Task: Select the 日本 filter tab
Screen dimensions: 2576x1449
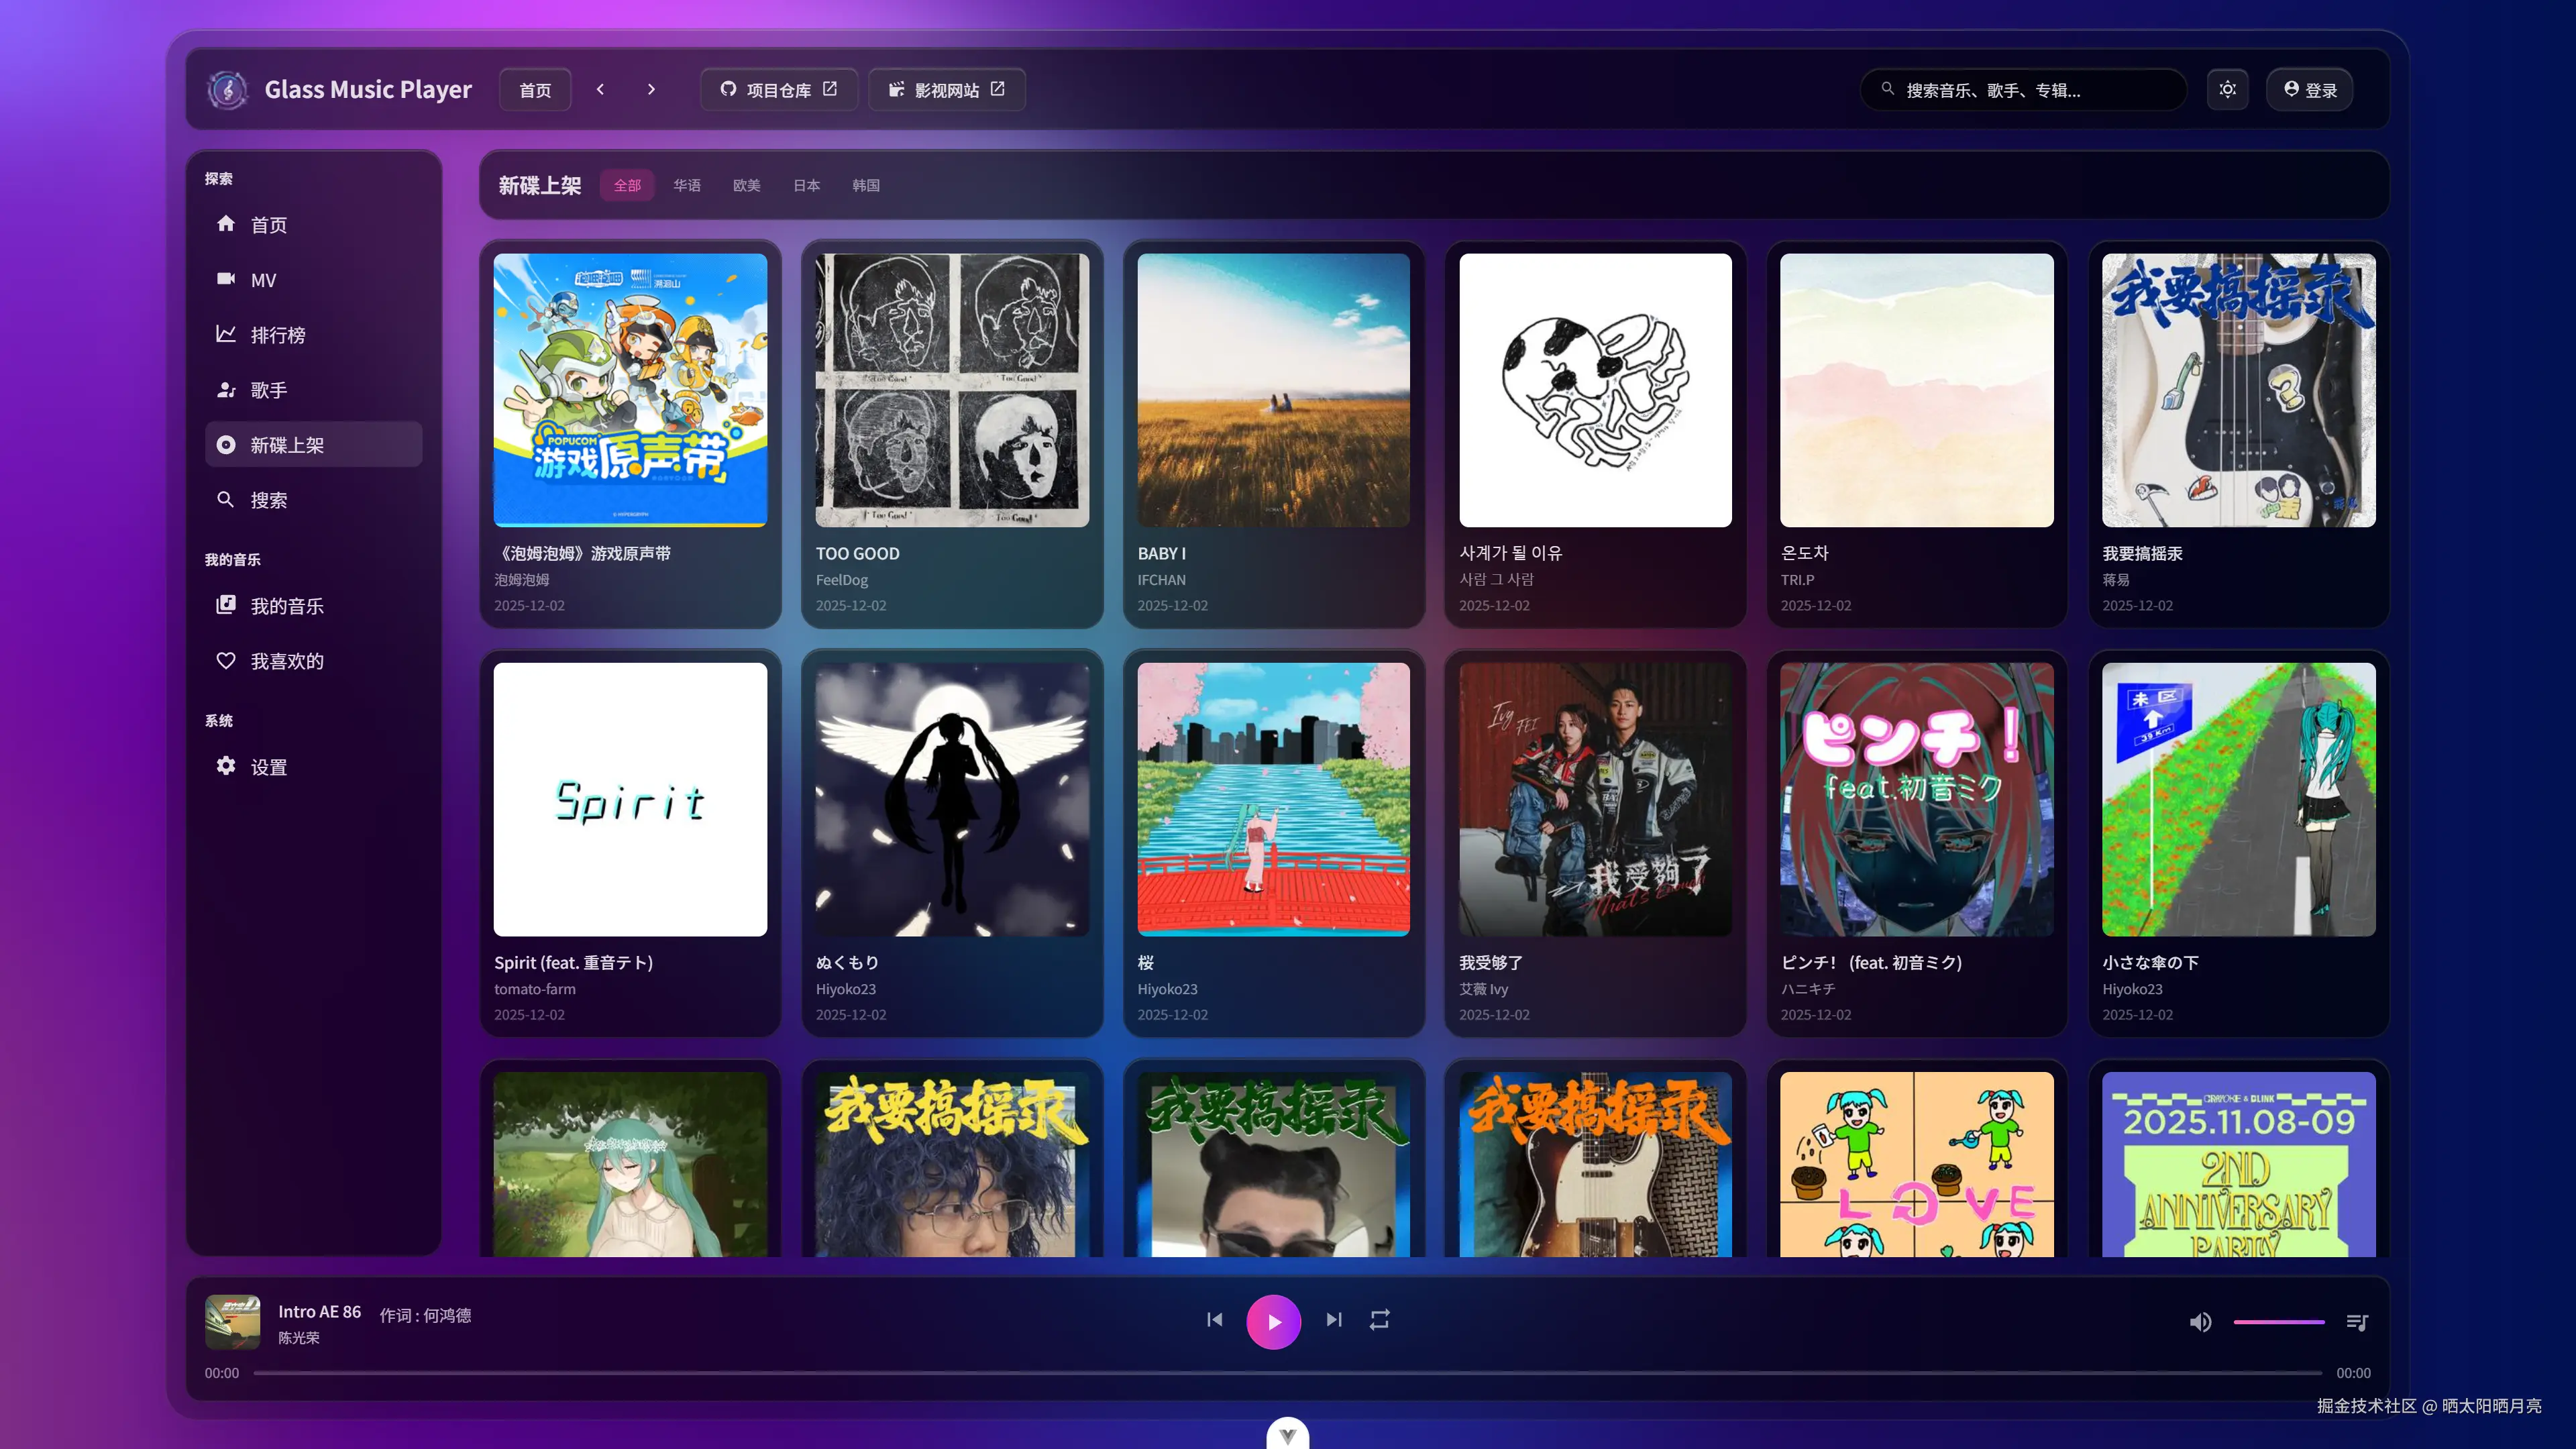Action: [x=806, y=185]
